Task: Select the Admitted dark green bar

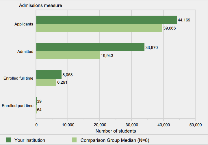Action: [x=90, y=47]
